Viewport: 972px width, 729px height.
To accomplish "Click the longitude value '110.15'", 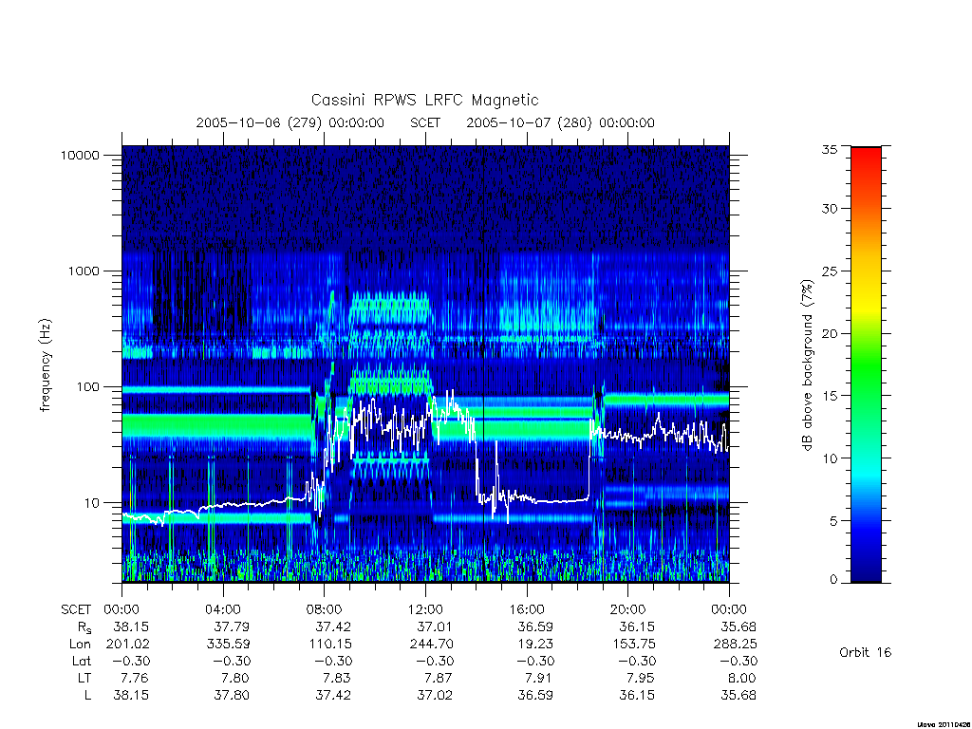I will pos(330,645).
